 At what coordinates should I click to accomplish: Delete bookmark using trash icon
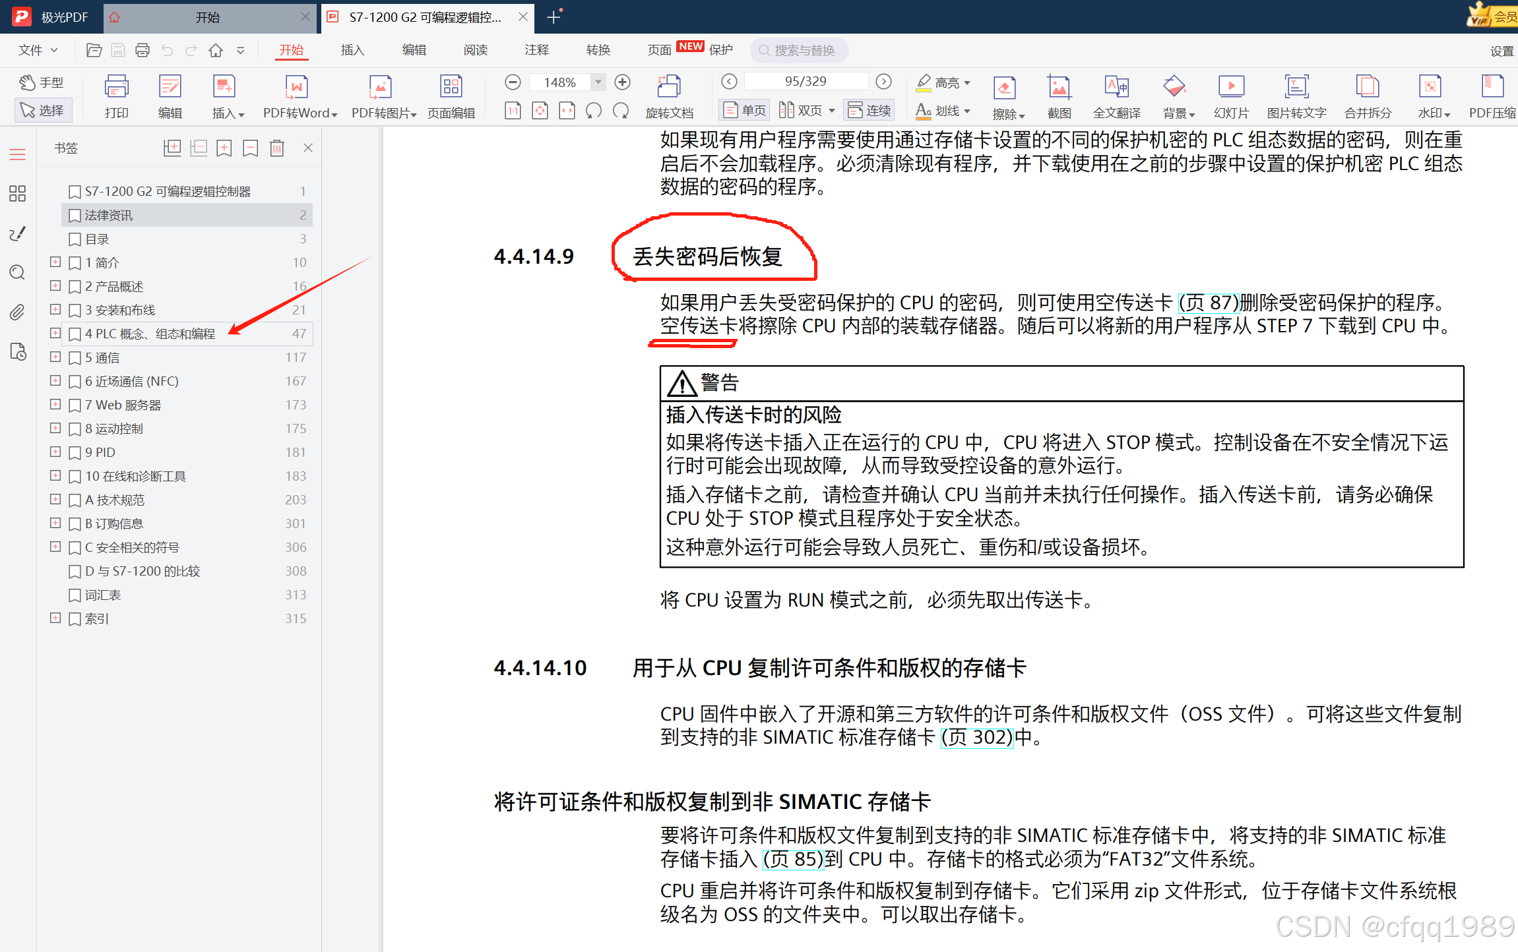(x=277, y=148)
